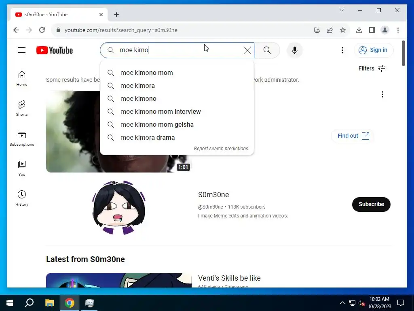This screenshot has height=311, width=414.
Task: Open the Venti's Skills video thumbnail
Action: 118,280
